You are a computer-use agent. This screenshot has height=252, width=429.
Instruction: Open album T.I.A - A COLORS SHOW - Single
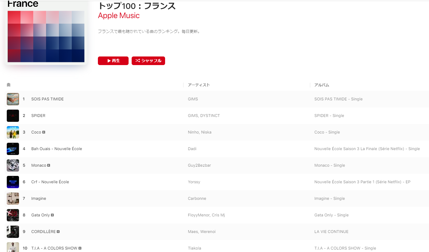click(x=345, y=248)
